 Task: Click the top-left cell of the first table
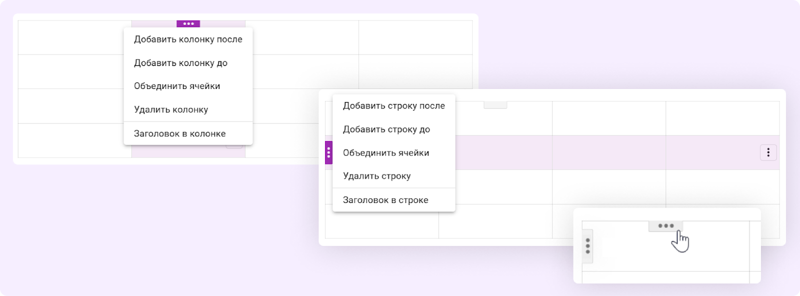(x=74, y=37)
